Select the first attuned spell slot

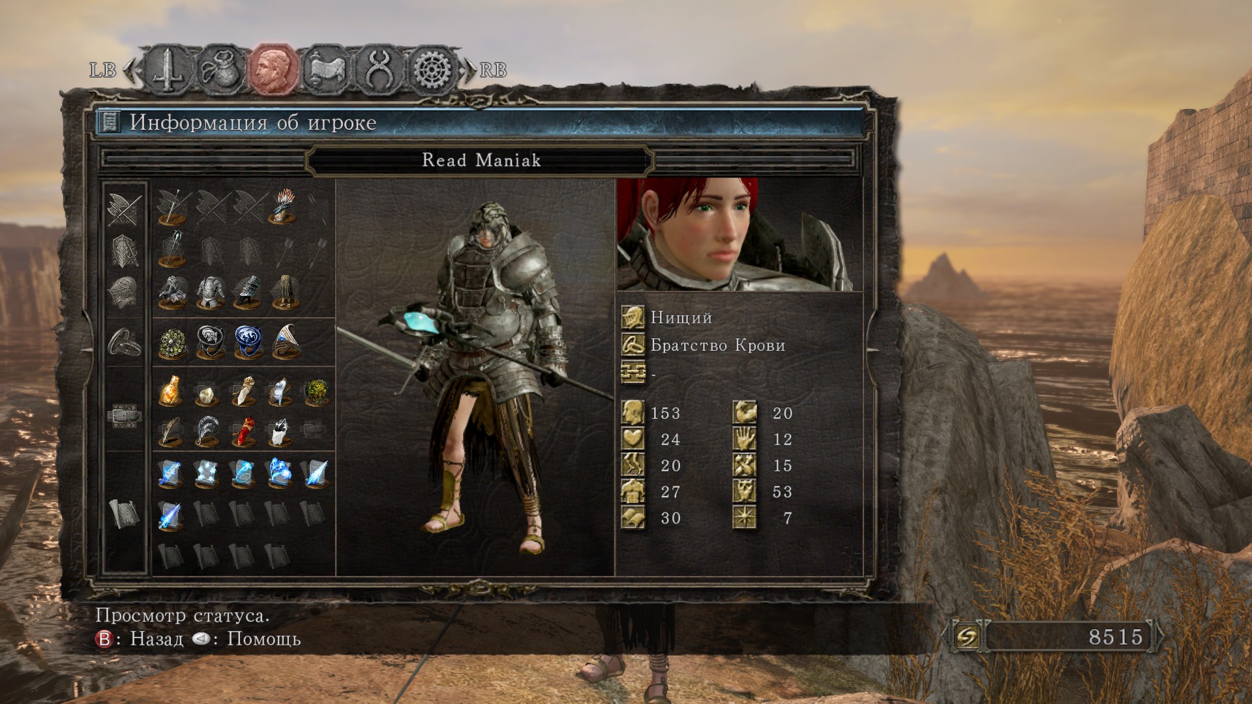coord(171,474)
